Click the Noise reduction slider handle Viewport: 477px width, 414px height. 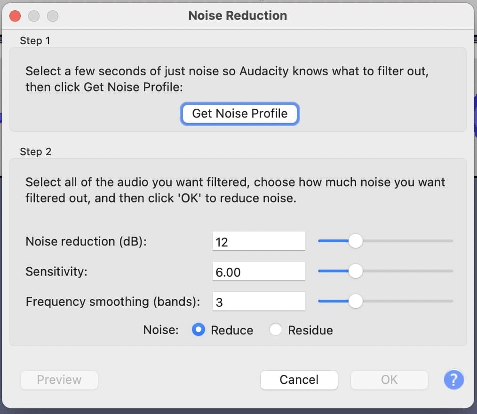tap(356, 241)
